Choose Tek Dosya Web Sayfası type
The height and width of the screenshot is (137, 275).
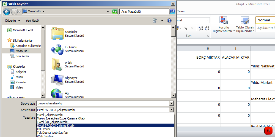click(x=105, y=133)
